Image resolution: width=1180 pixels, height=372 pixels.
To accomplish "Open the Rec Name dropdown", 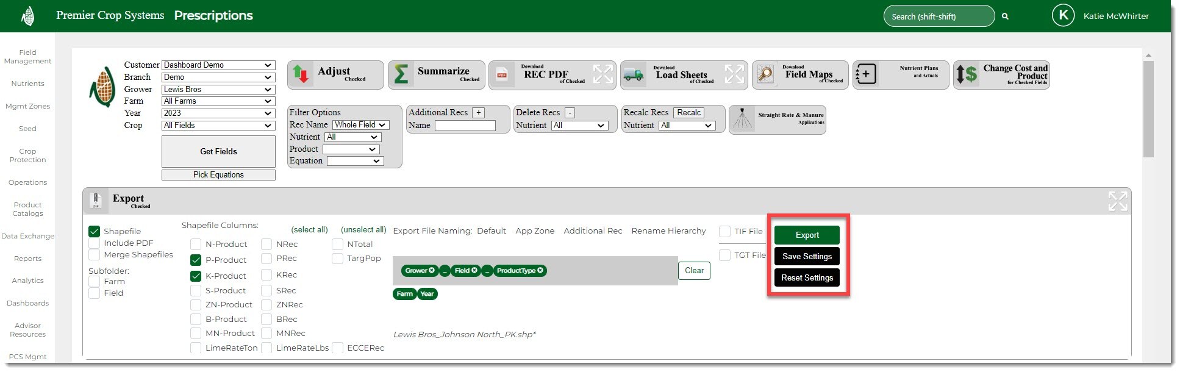I will pos(360,124).
